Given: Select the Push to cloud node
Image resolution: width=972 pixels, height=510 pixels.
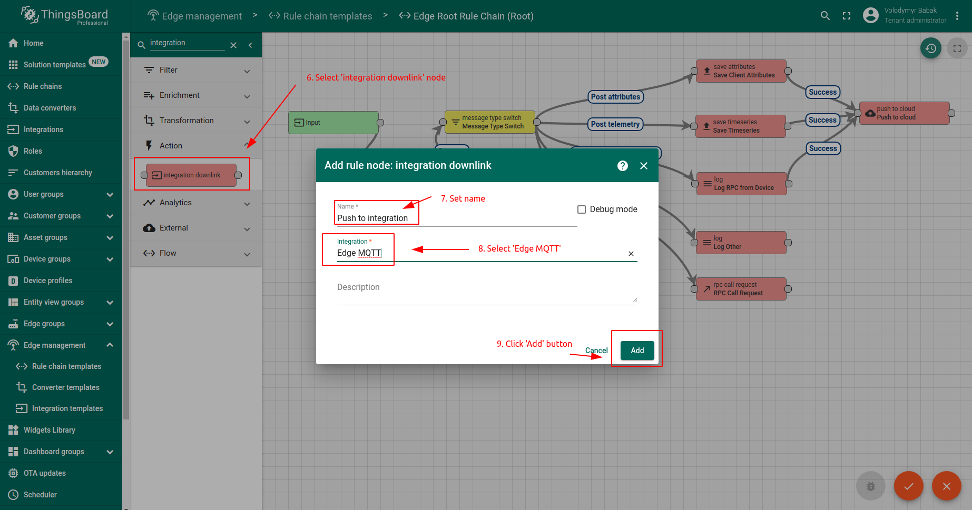Looking at the screenshot, I should pyautogui.click(x=905, y=113).
